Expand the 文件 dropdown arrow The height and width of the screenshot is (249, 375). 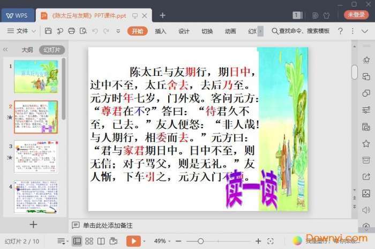pos(34,31)
